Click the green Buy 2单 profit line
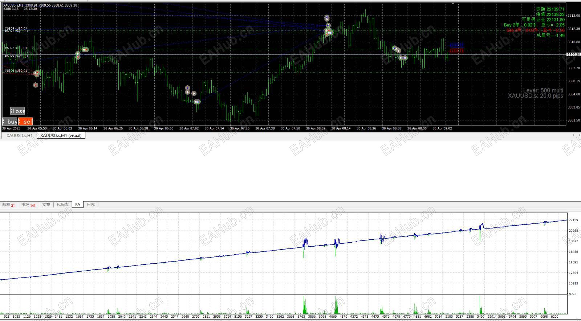 pyautogui.click(x=534, y=25)
